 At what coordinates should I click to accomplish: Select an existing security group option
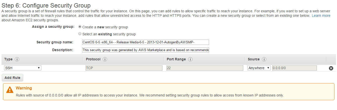click(80, 34)
